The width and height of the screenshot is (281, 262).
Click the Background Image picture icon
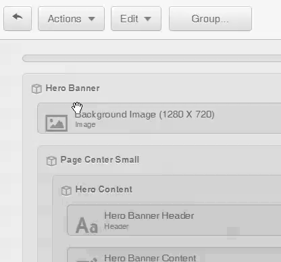pos(57,123)
